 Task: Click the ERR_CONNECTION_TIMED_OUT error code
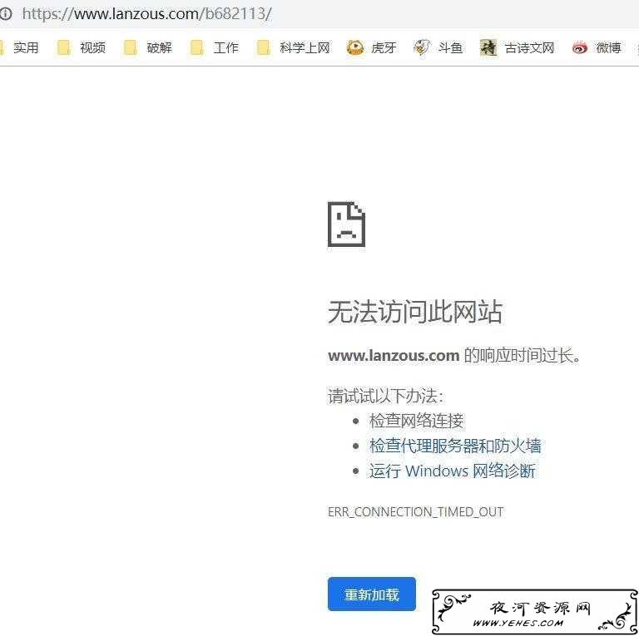416,512
